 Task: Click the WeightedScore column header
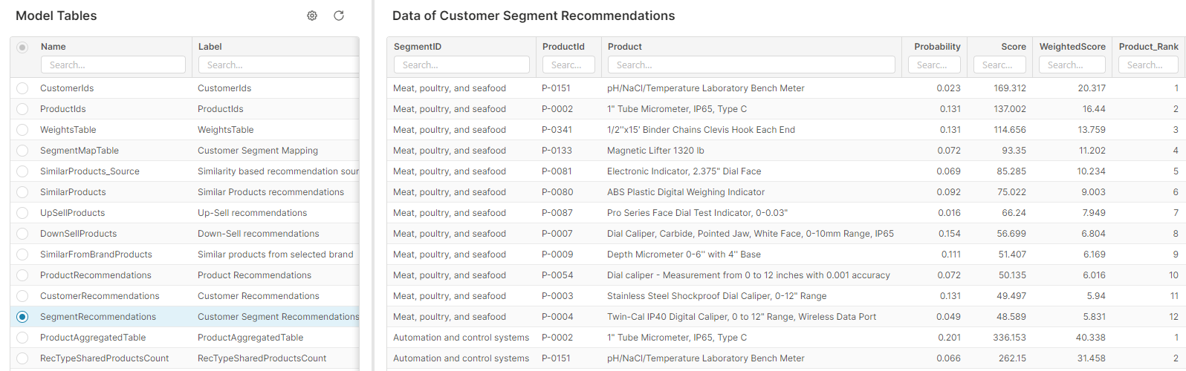point(1072,47)
